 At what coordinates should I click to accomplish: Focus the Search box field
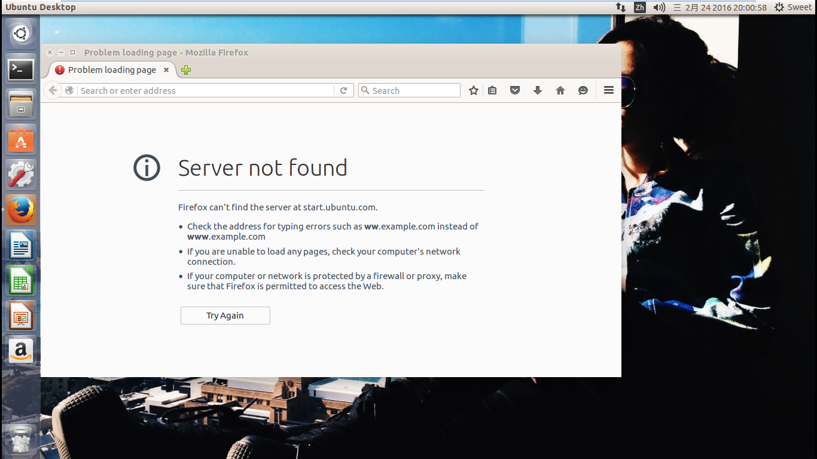(x=409, y=90)
